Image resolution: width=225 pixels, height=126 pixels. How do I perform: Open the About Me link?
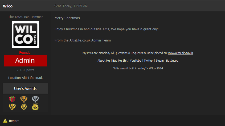coord(104,61)
